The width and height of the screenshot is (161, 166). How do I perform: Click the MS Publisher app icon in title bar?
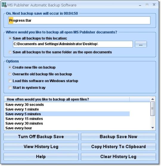click(4, 5)
